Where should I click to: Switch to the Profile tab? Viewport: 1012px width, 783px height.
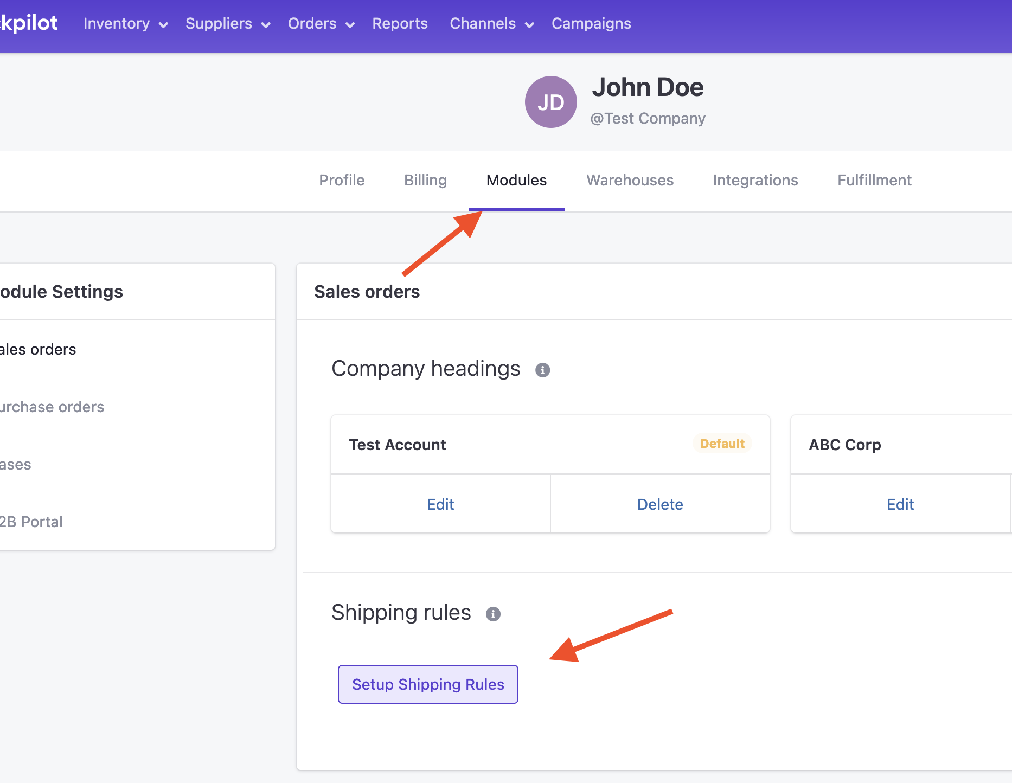(x=342, y=180)
